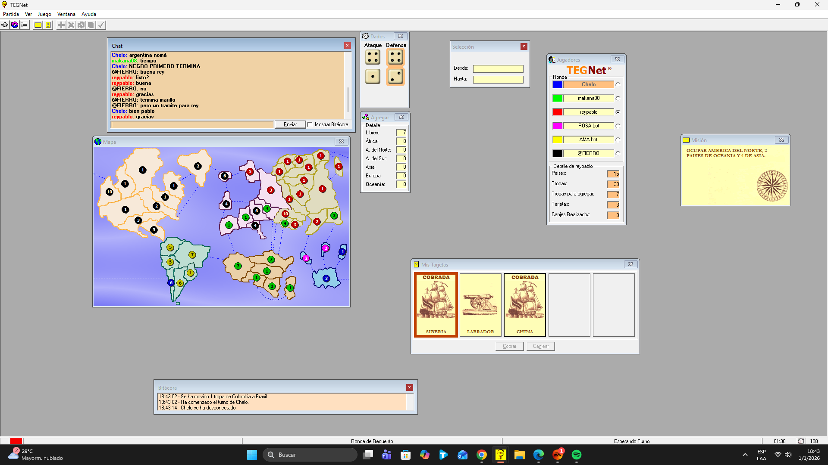The height and width of the screenshot is (465, 828).
Task: Click the blue-magenta globe toolbar icon
Action: [15, 25]
